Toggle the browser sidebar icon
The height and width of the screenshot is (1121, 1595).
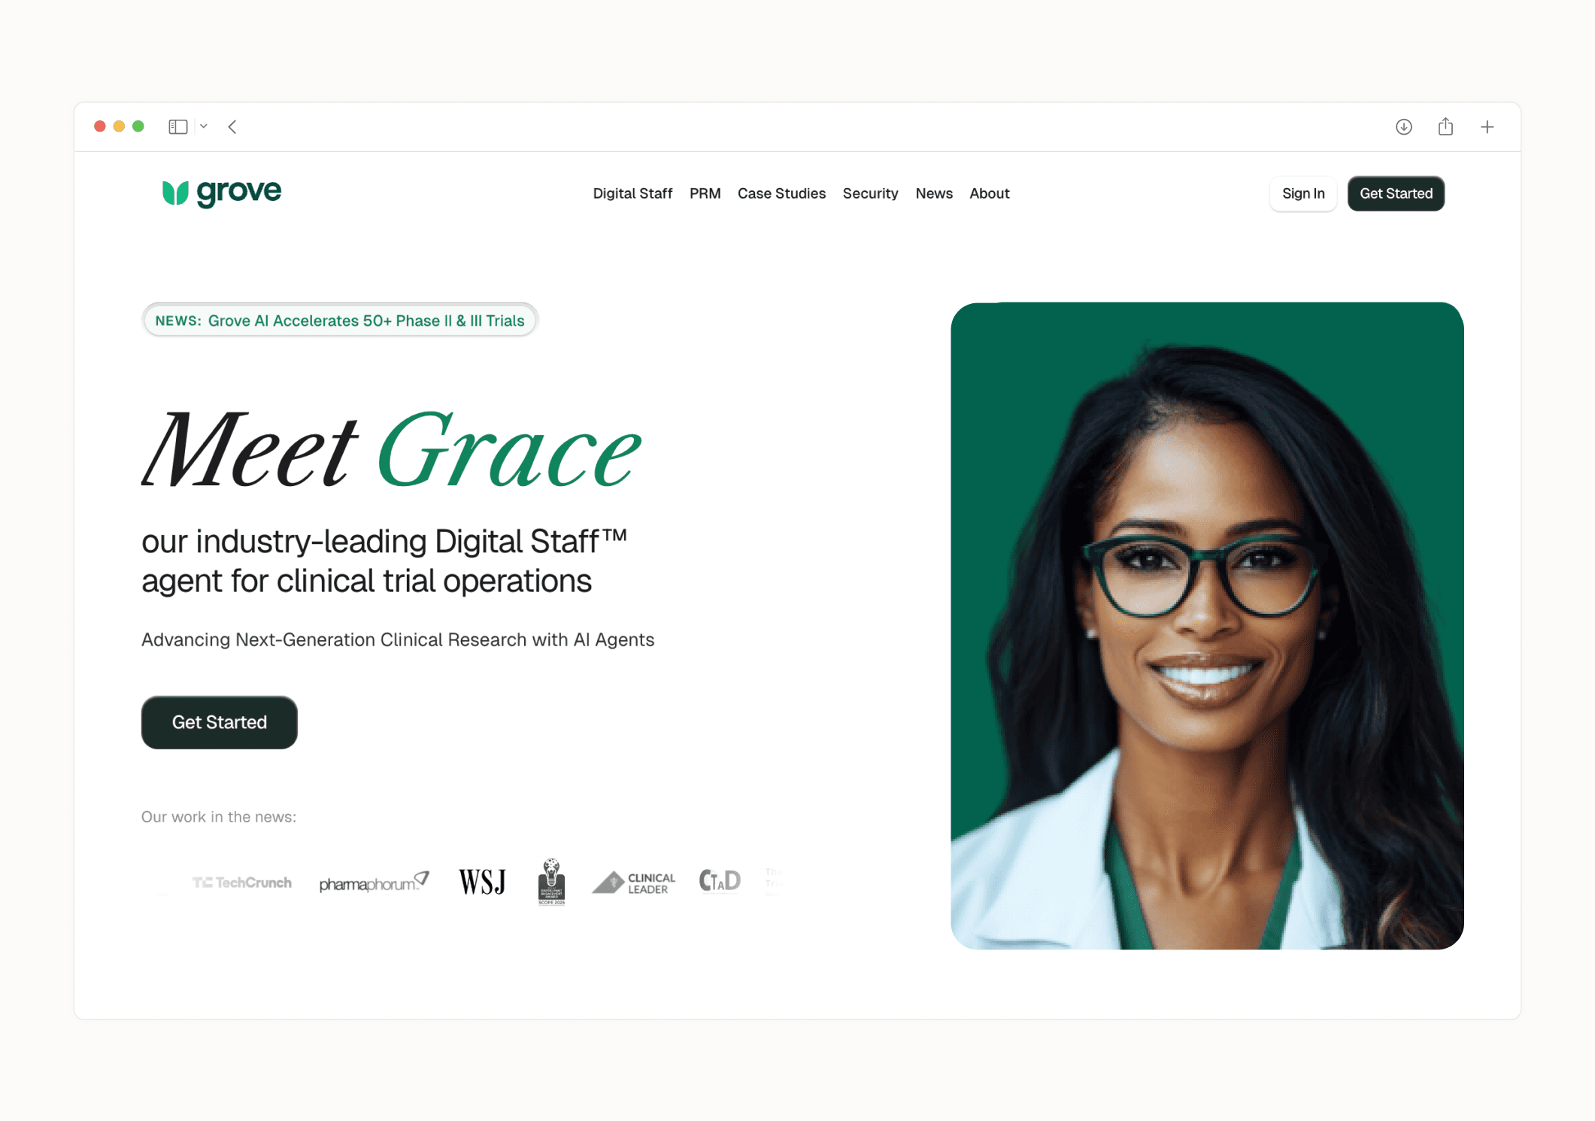tap(178, 126)
